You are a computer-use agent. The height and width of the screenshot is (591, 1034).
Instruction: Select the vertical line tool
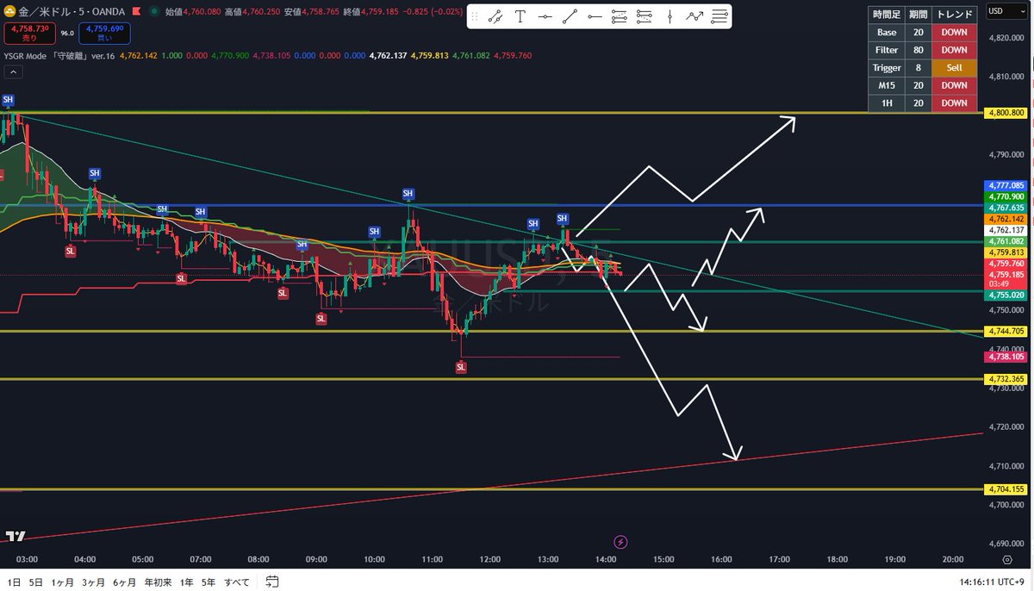[x=670, y=16]
